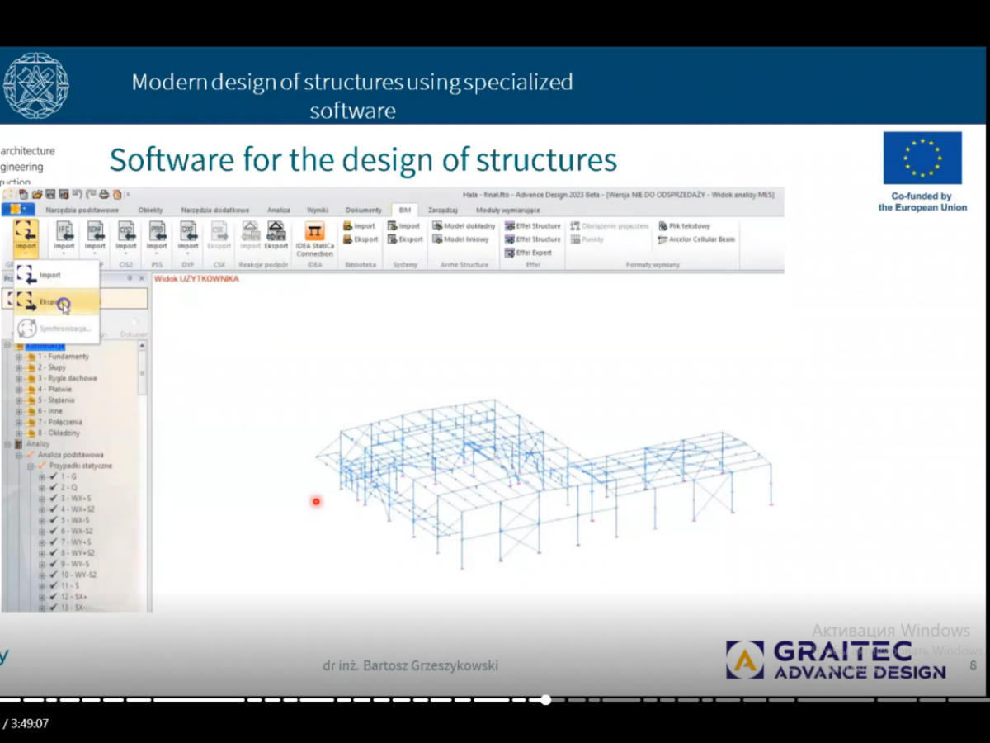Click the IFC Import ribbon icon

(x=64, y=232)
